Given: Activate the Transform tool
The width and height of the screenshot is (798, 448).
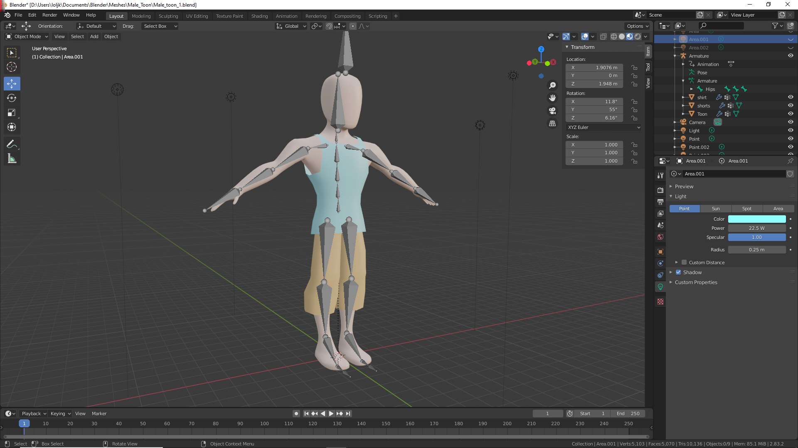Looking at the screenshot, I should (12, 127).
